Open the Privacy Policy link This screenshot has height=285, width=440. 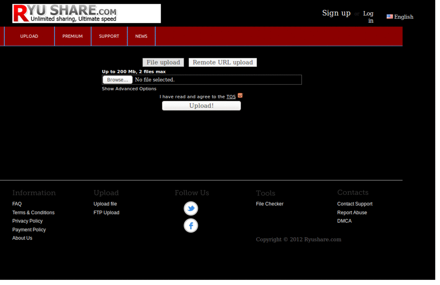click(x=27, y=221)
